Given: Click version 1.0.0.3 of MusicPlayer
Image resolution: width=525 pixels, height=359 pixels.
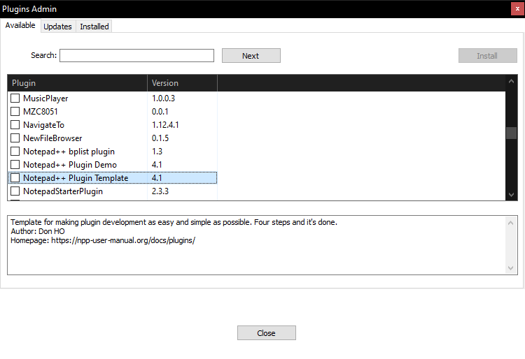Looking at the screenshot, I should 163,98.
